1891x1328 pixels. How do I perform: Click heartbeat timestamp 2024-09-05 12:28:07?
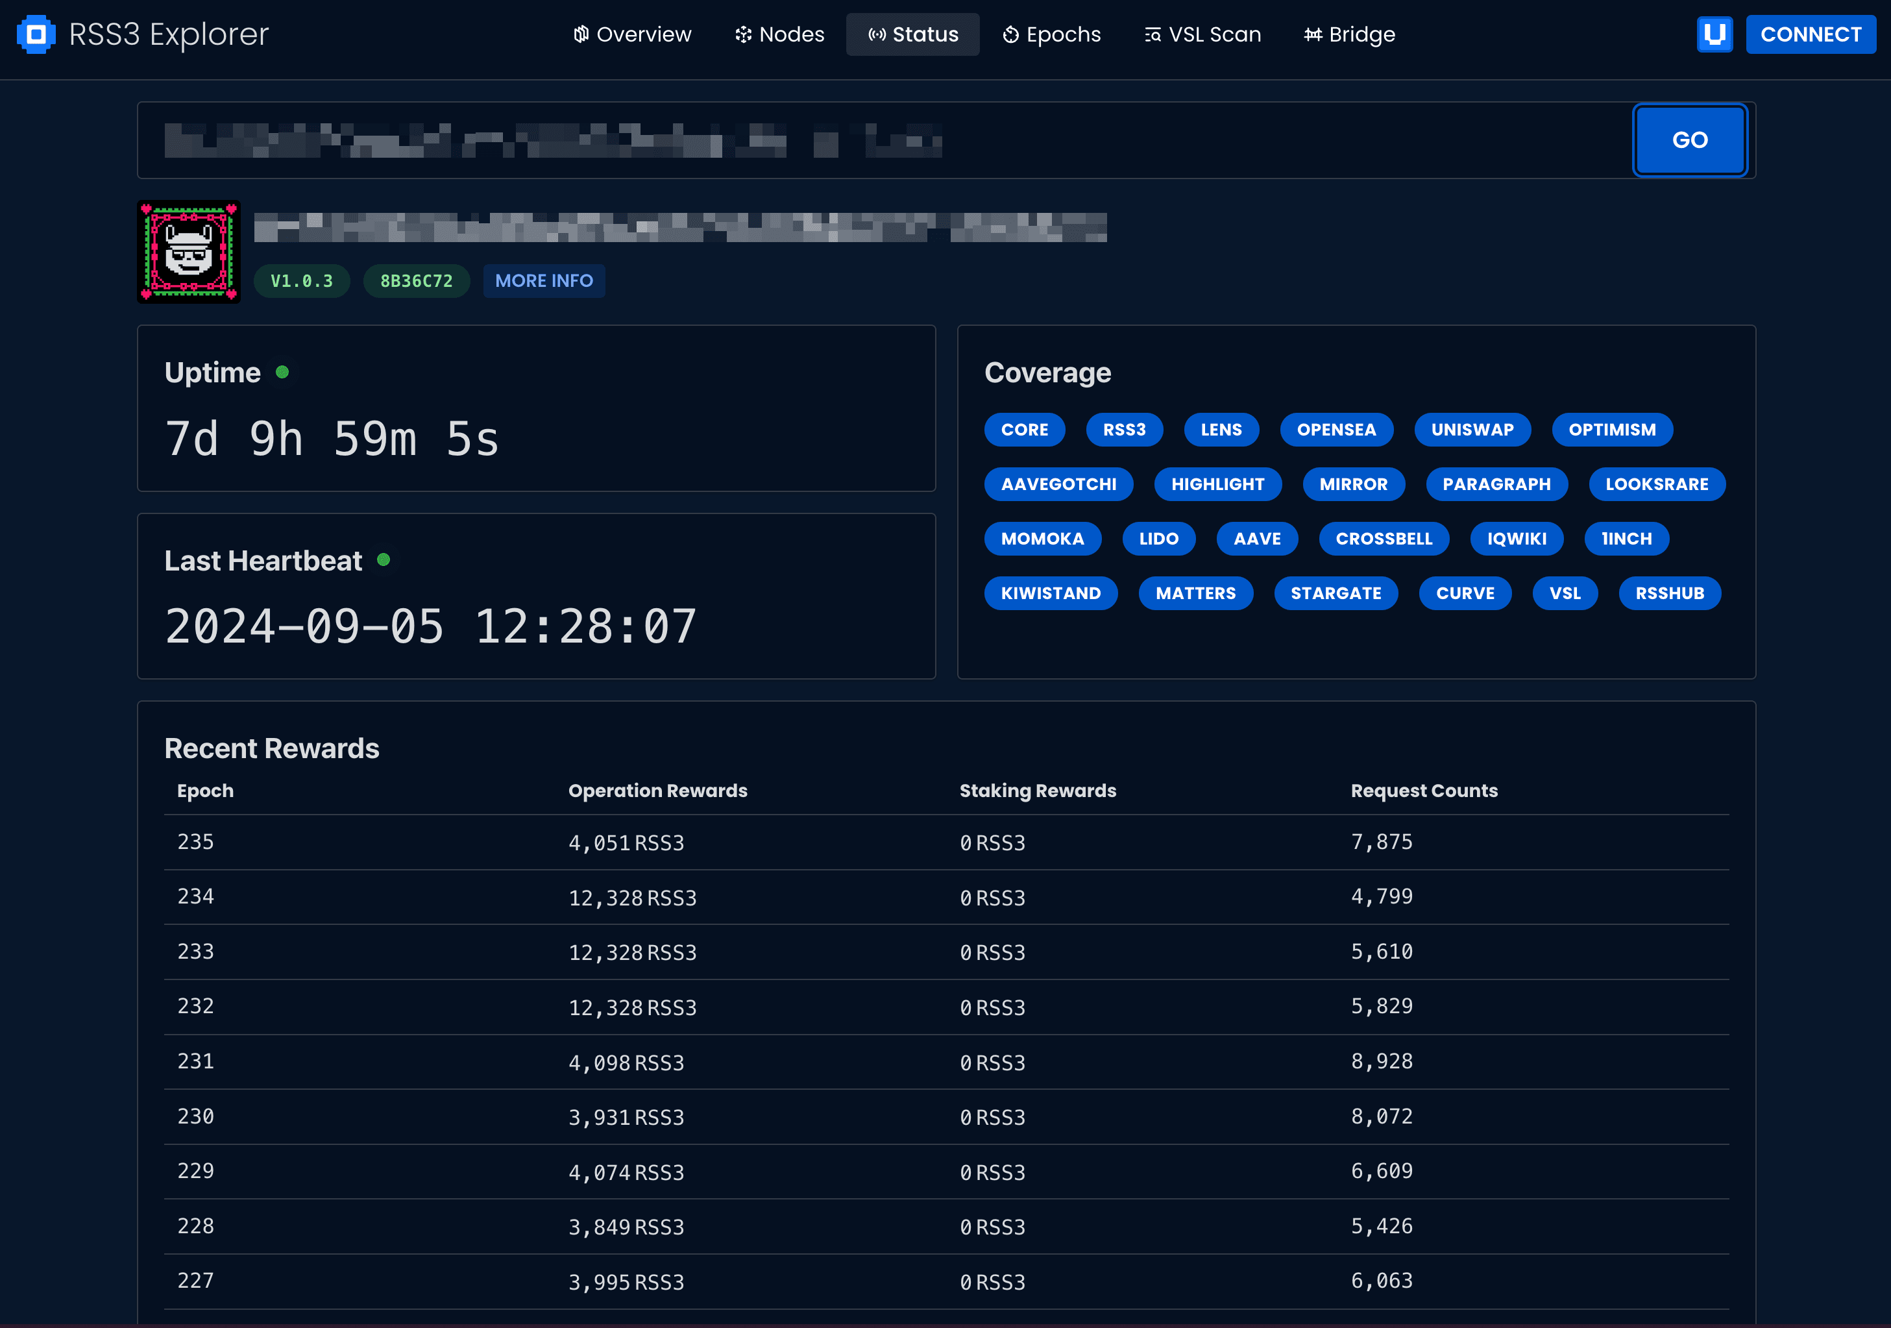pyautogui.click(x=431, y=626)
